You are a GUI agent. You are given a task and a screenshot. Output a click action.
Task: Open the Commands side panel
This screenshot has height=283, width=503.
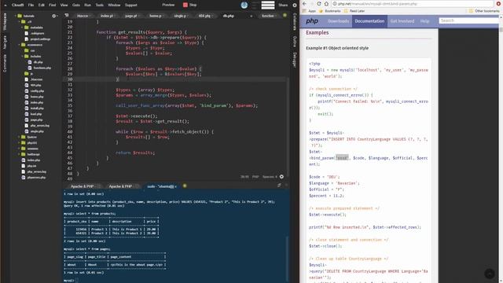pyautogui.click(x=5, y=63)
